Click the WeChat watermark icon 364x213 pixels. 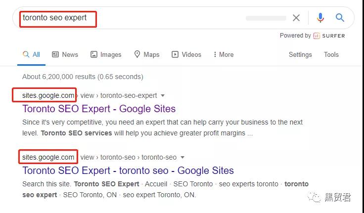tap(314, 197)
